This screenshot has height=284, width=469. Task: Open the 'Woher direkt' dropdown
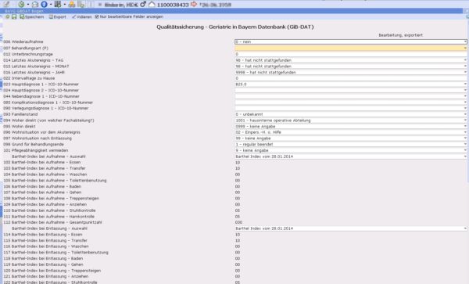(350, 120)
